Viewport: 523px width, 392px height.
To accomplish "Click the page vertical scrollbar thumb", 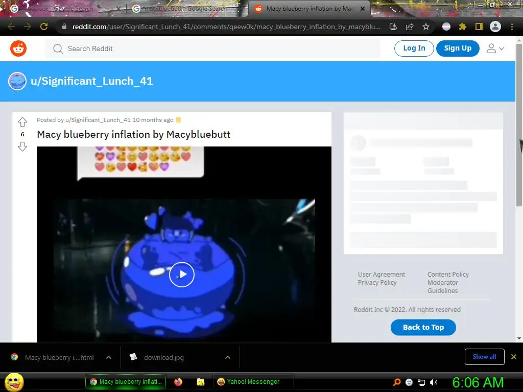I will coord(519,125).
